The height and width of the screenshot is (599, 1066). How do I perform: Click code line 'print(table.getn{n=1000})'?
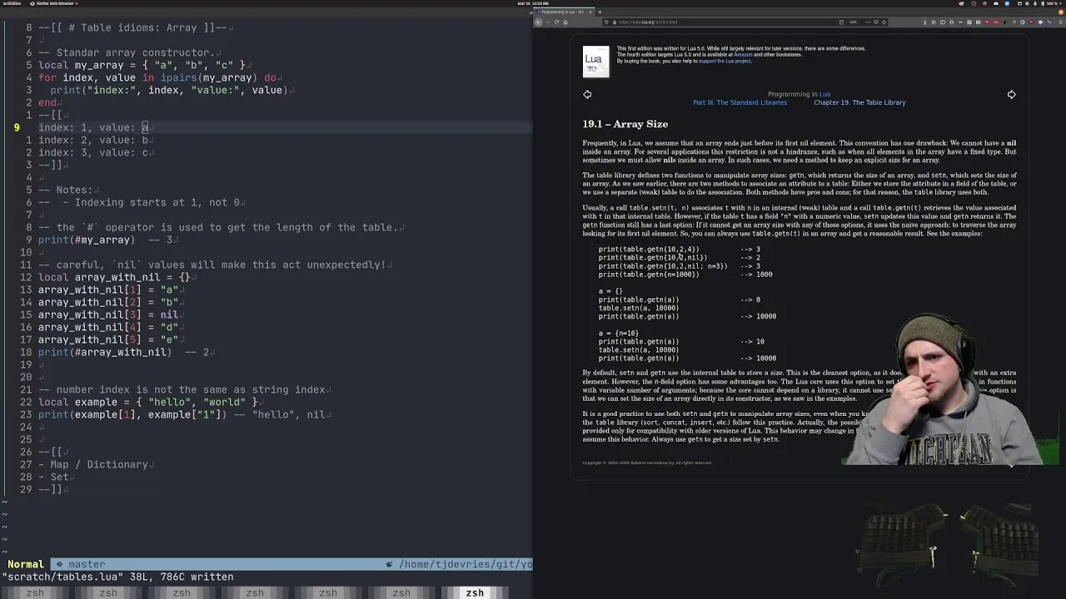pos(649,275)
